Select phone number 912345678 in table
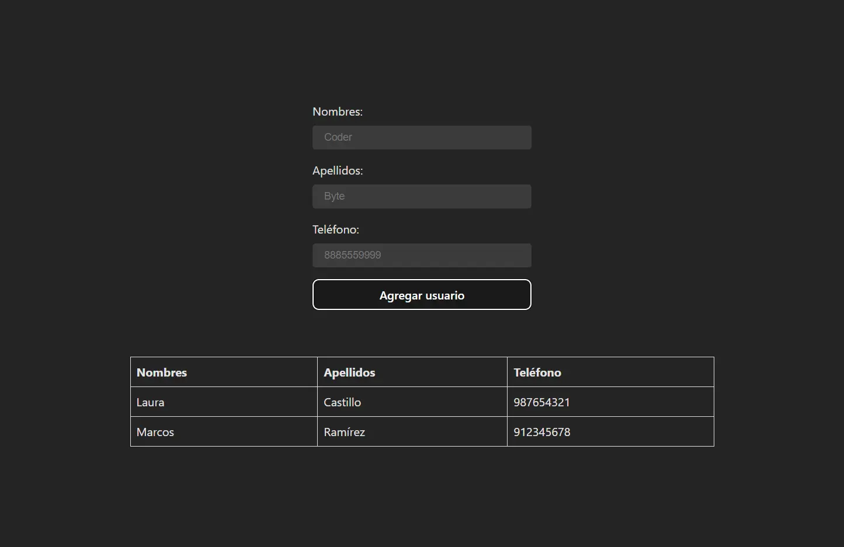This screenshot has width=844, height=547. [x=541, y=432]
